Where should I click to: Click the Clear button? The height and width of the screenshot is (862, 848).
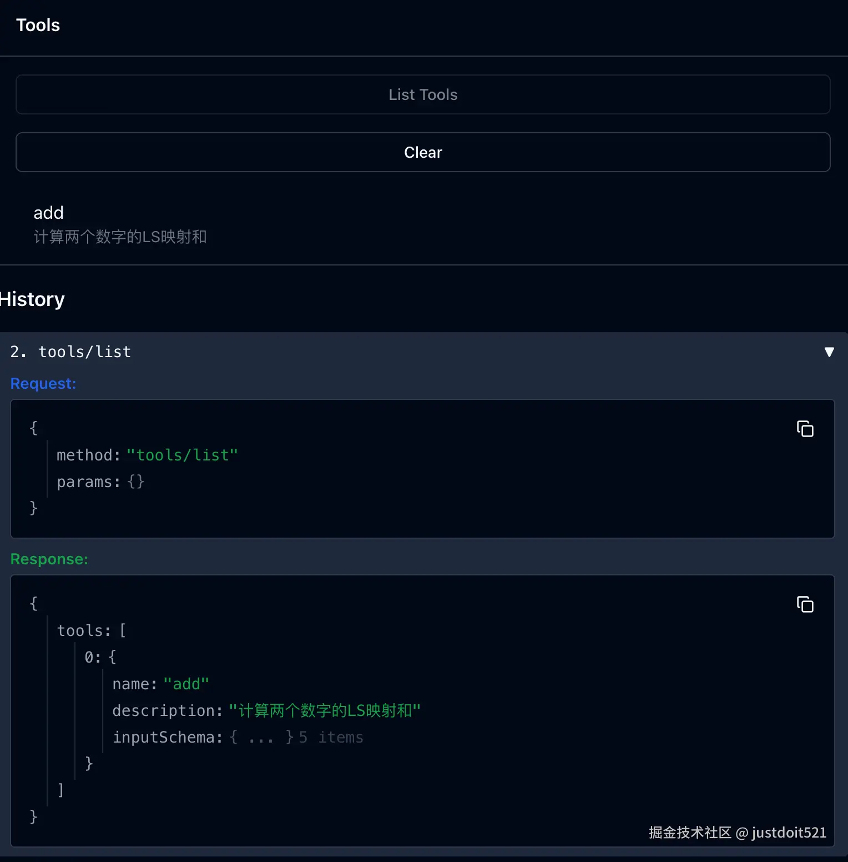[423, 152]
